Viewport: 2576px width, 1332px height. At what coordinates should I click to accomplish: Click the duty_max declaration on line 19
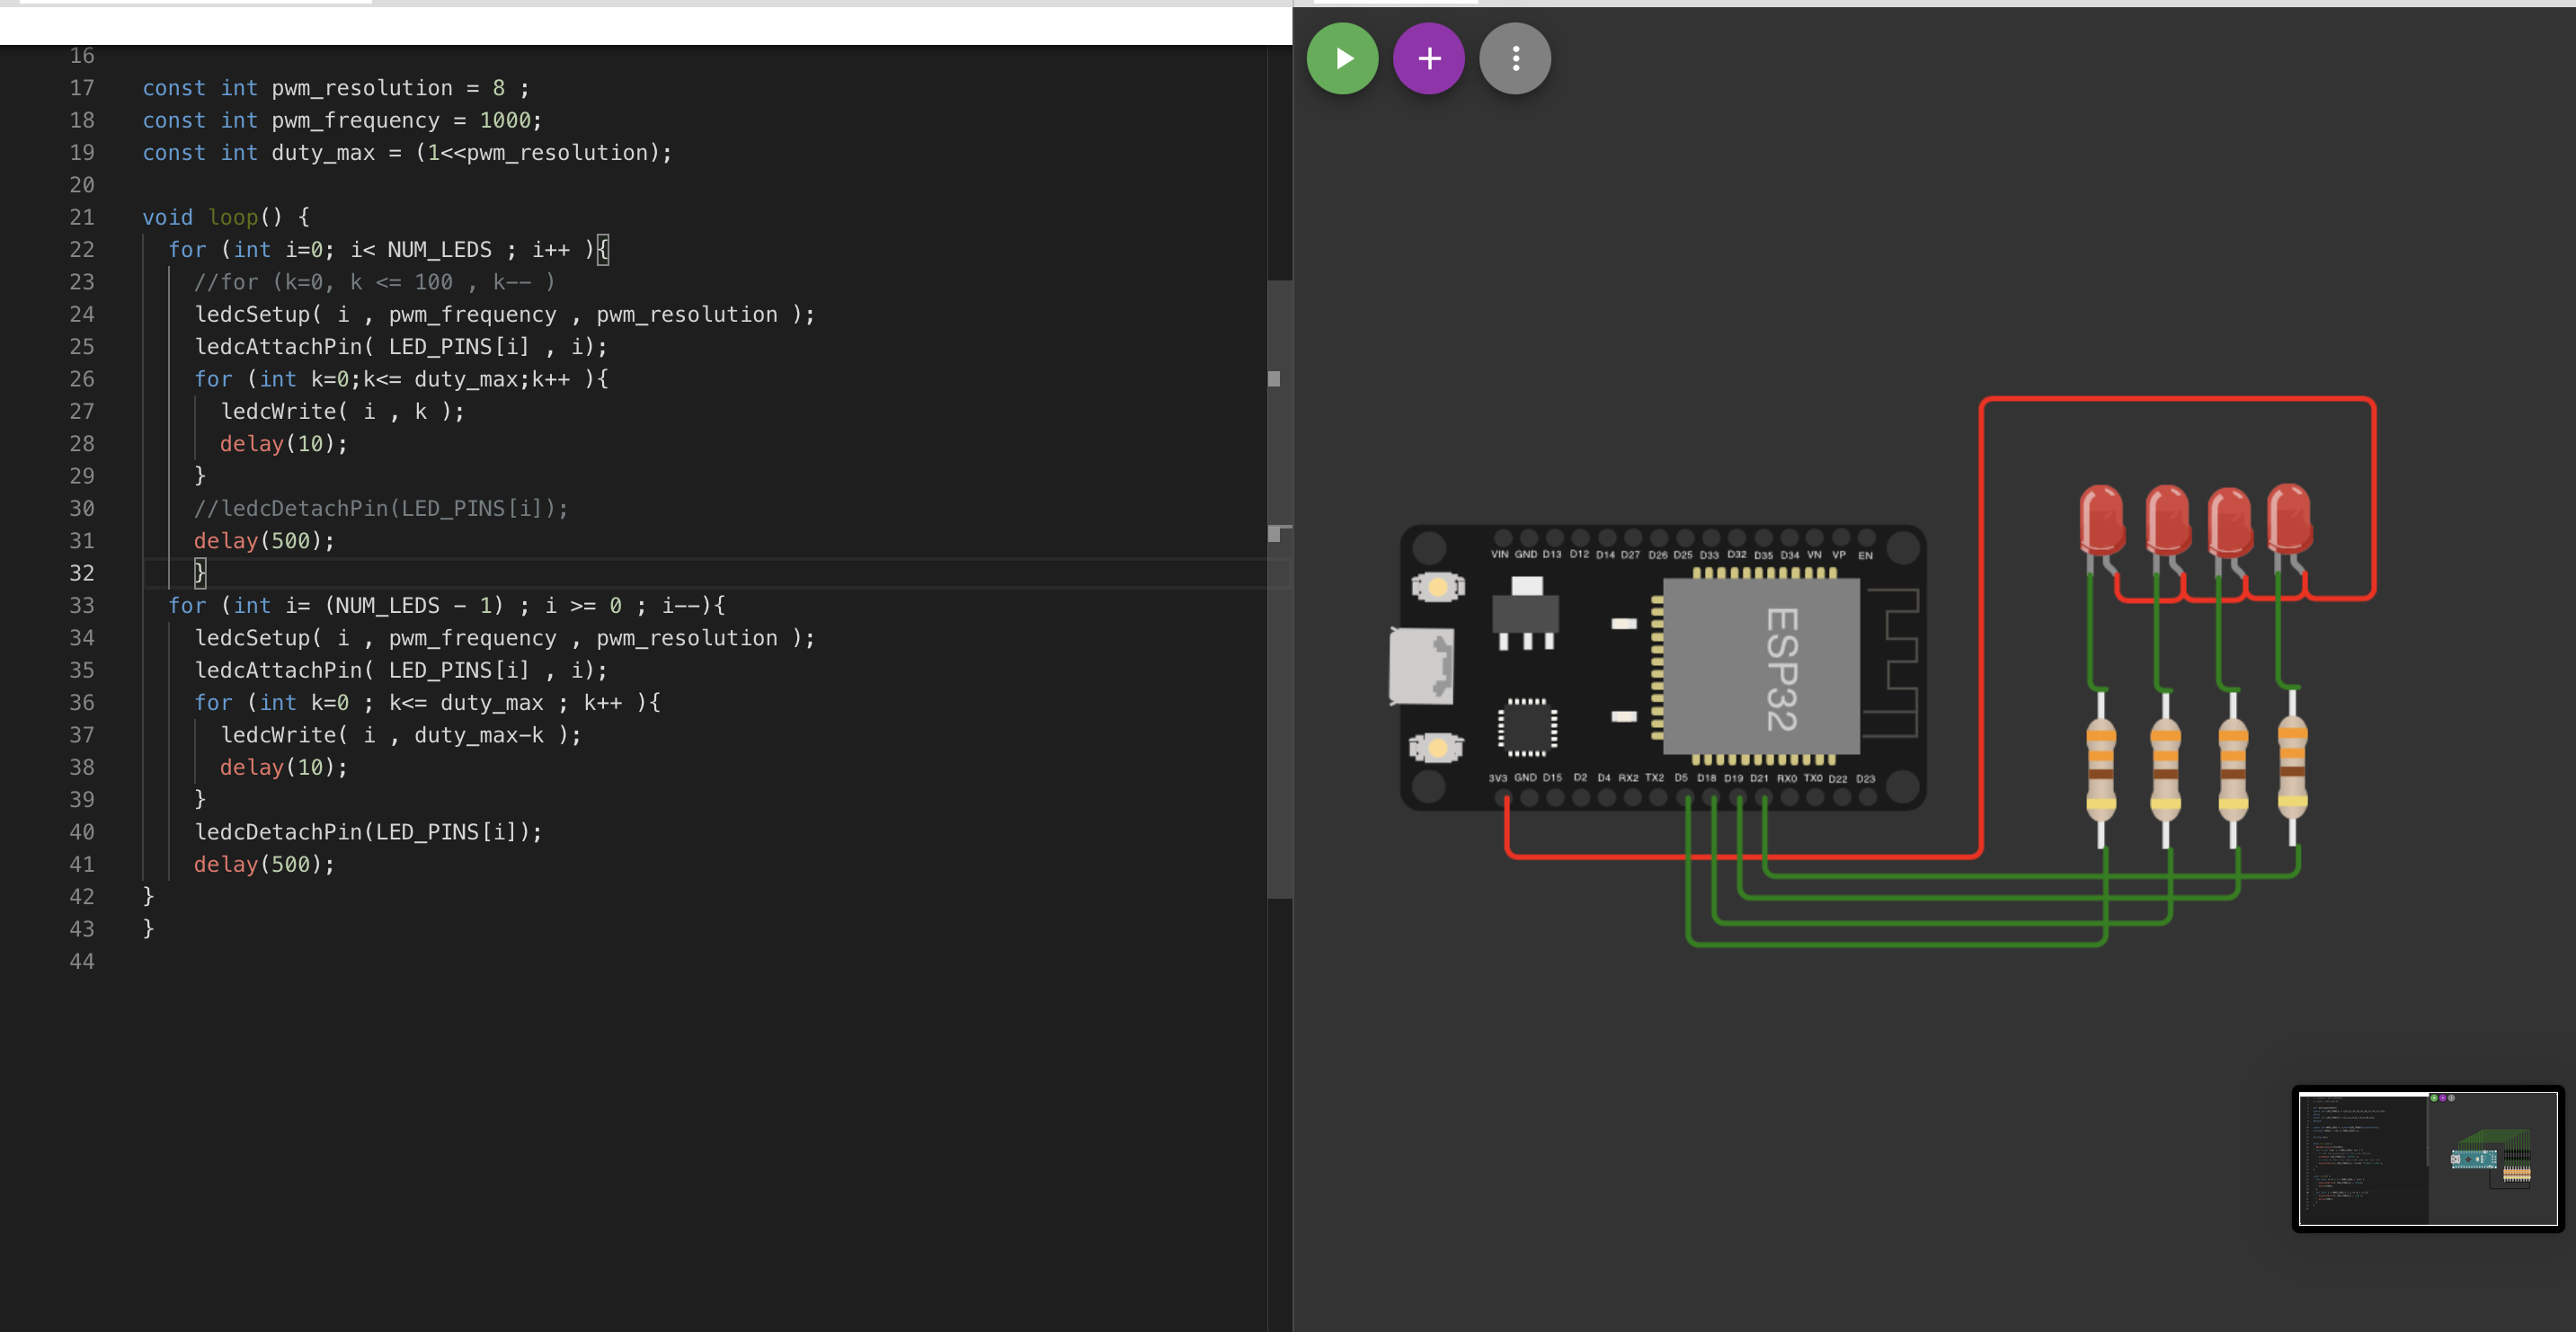(x=407, y=152)
